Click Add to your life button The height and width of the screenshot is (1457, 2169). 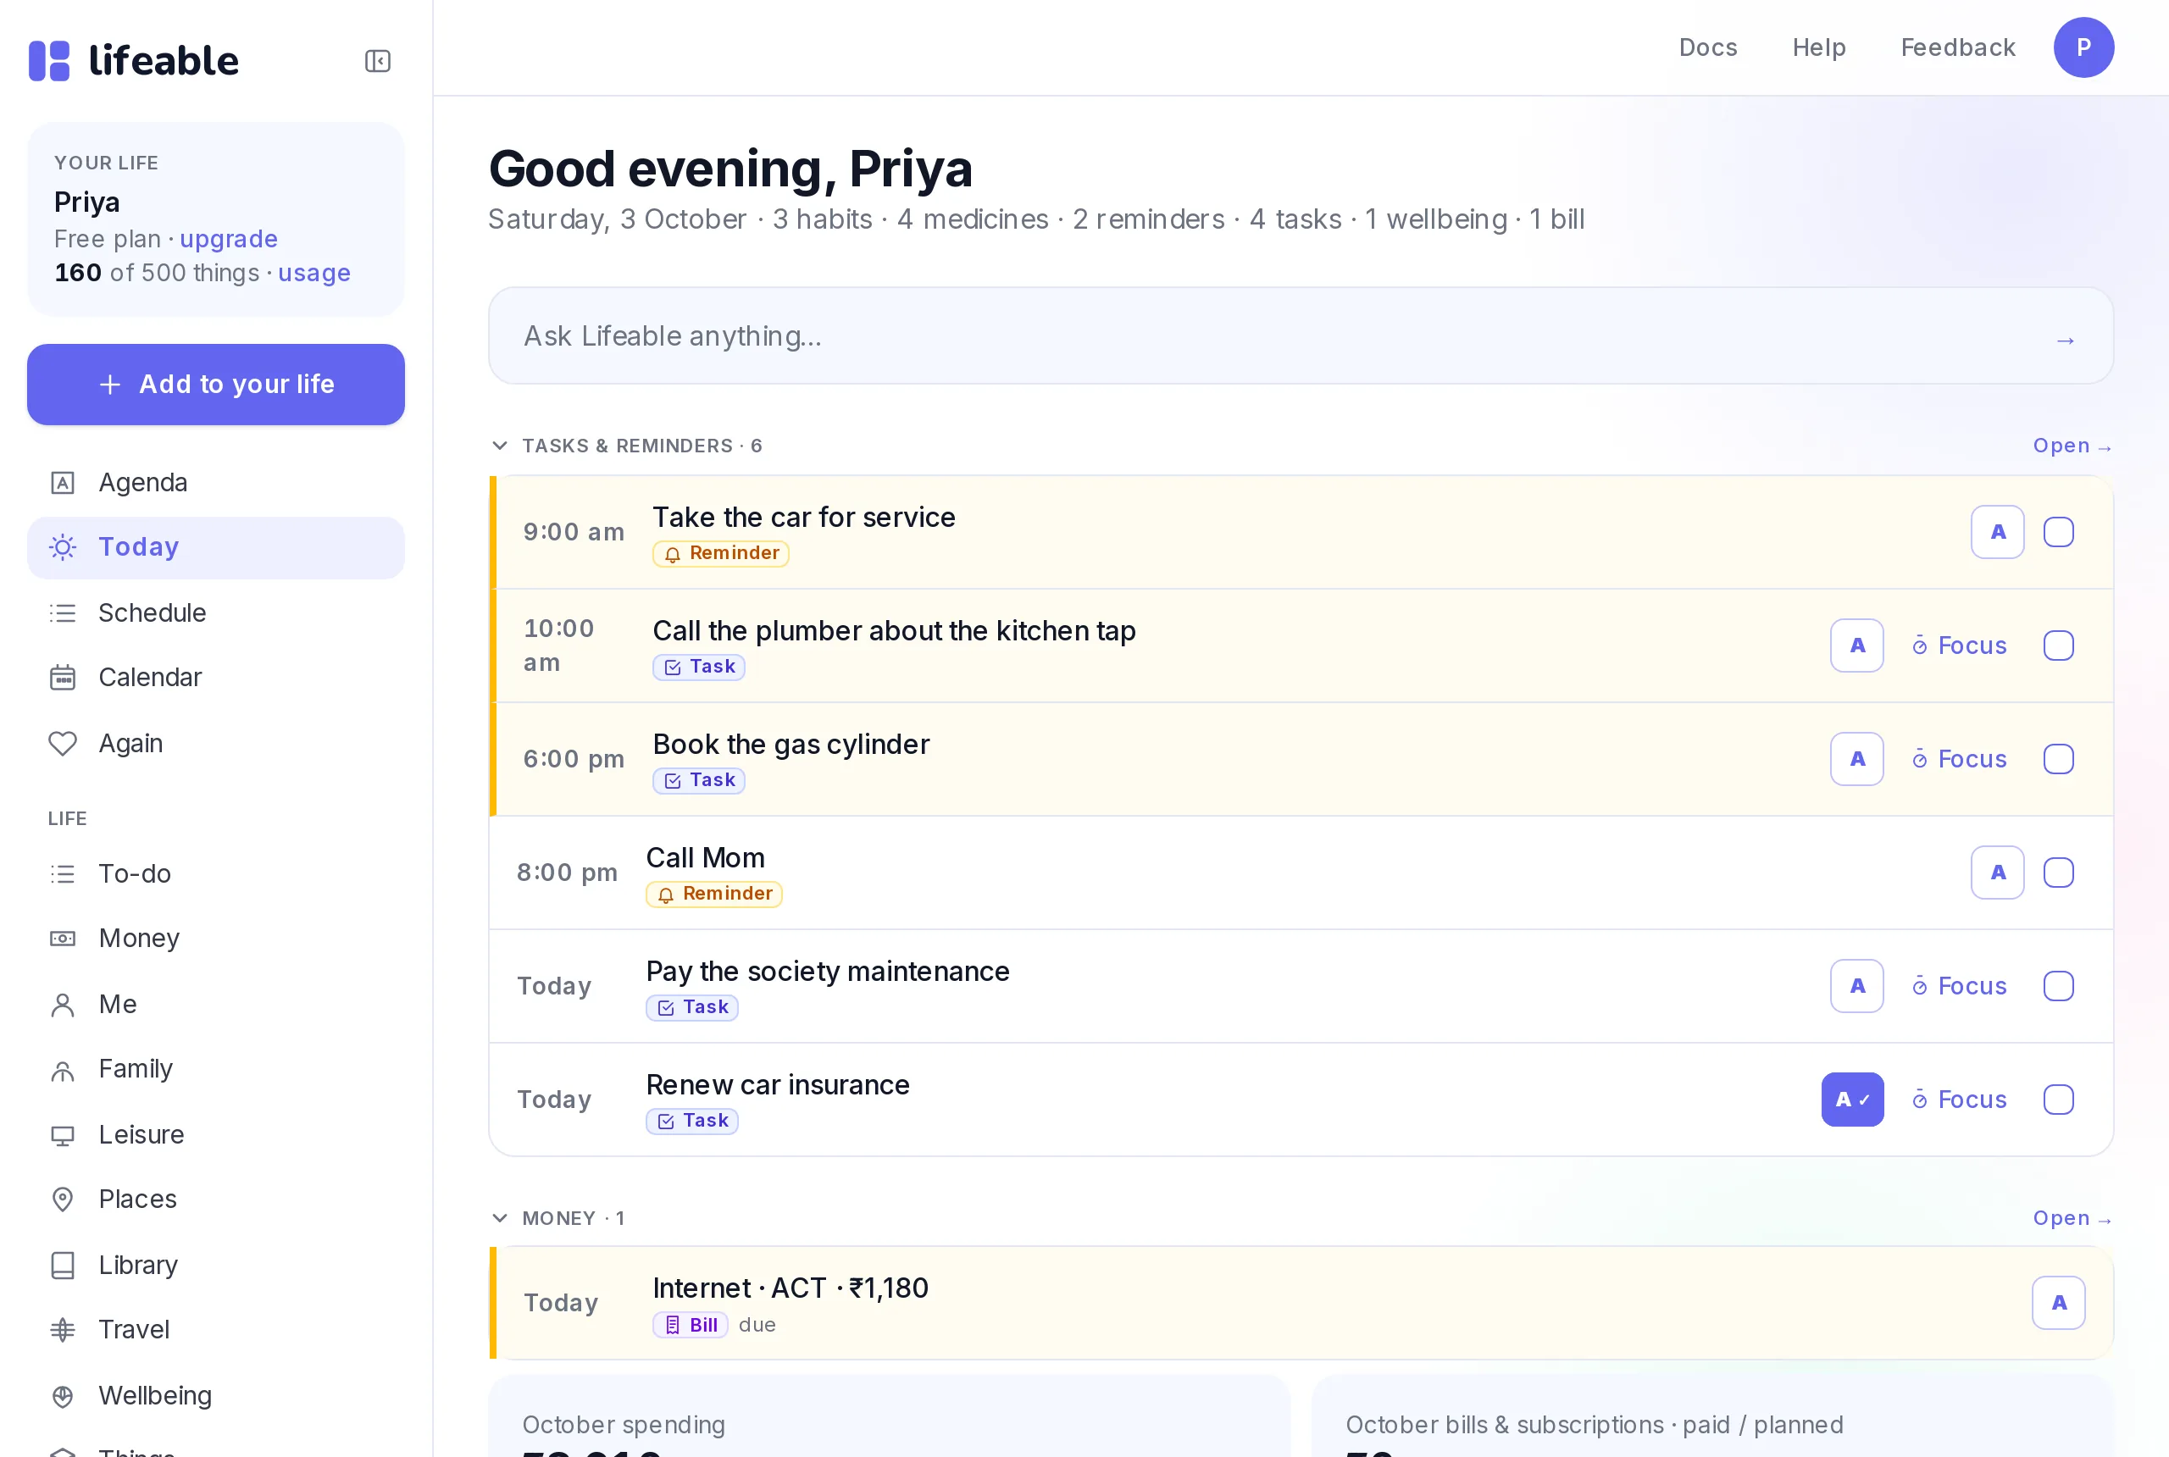215,385
